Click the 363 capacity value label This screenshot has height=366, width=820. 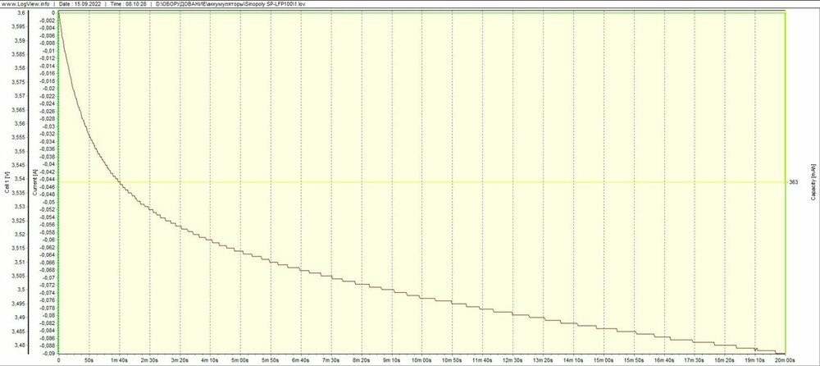(793, 182)
